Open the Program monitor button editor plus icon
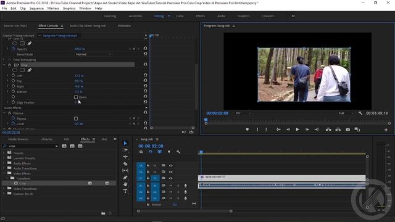 pyautogui.click(x=386, y=130)
